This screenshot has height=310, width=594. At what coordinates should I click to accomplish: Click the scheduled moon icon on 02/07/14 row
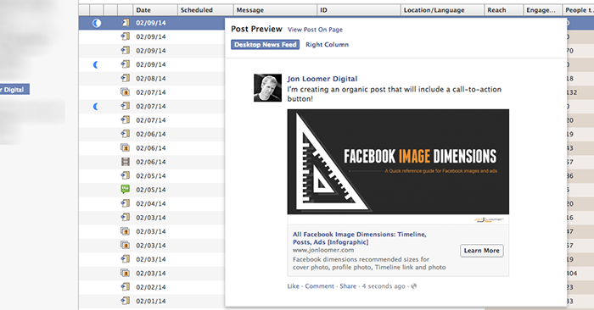coord(96,107)
